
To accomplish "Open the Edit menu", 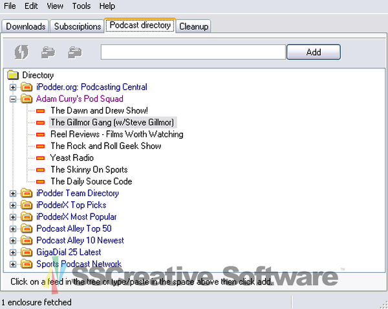I will point(31,6).
